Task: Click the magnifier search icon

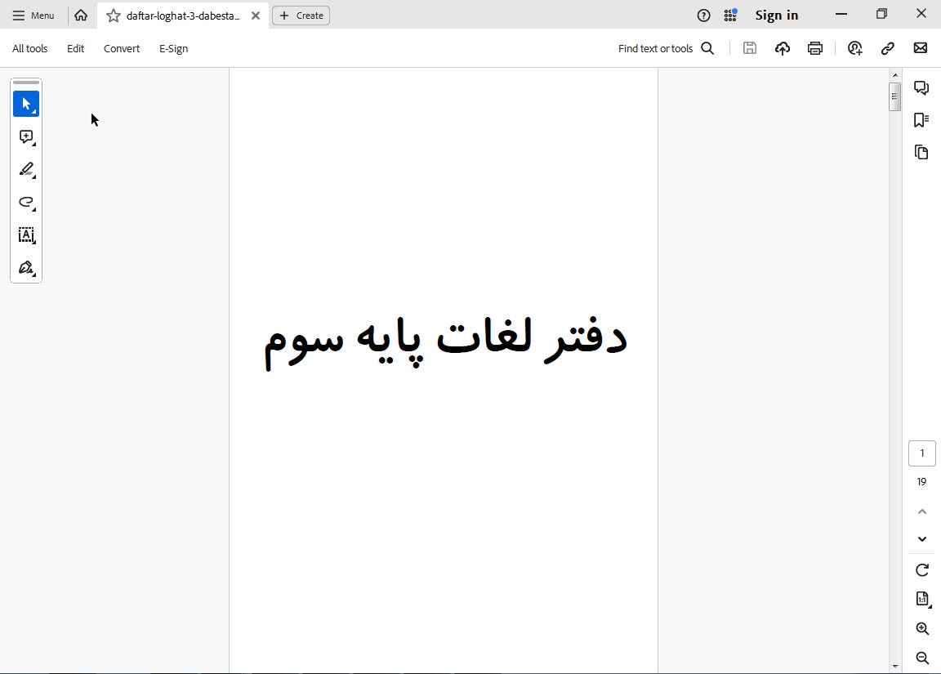Action: [707, 49]
